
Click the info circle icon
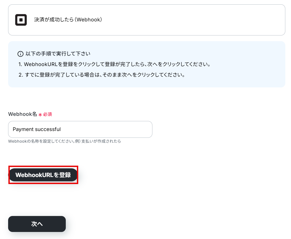(20, 54)
